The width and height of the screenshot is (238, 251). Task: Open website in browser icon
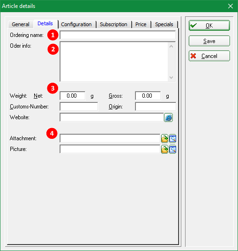click(x=168, y=117)
